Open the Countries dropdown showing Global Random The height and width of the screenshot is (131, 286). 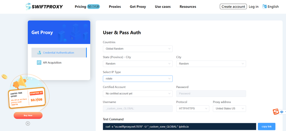tap(138, 49)
